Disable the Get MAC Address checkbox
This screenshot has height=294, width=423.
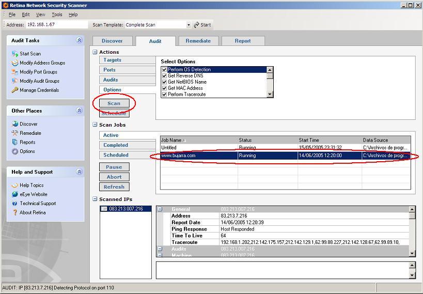click(165, 88)
